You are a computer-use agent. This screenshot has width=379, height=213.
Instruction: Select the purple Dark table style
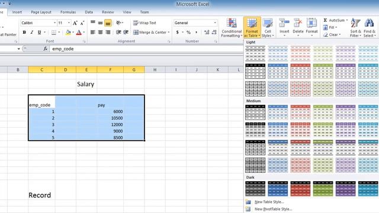(346, 189)
